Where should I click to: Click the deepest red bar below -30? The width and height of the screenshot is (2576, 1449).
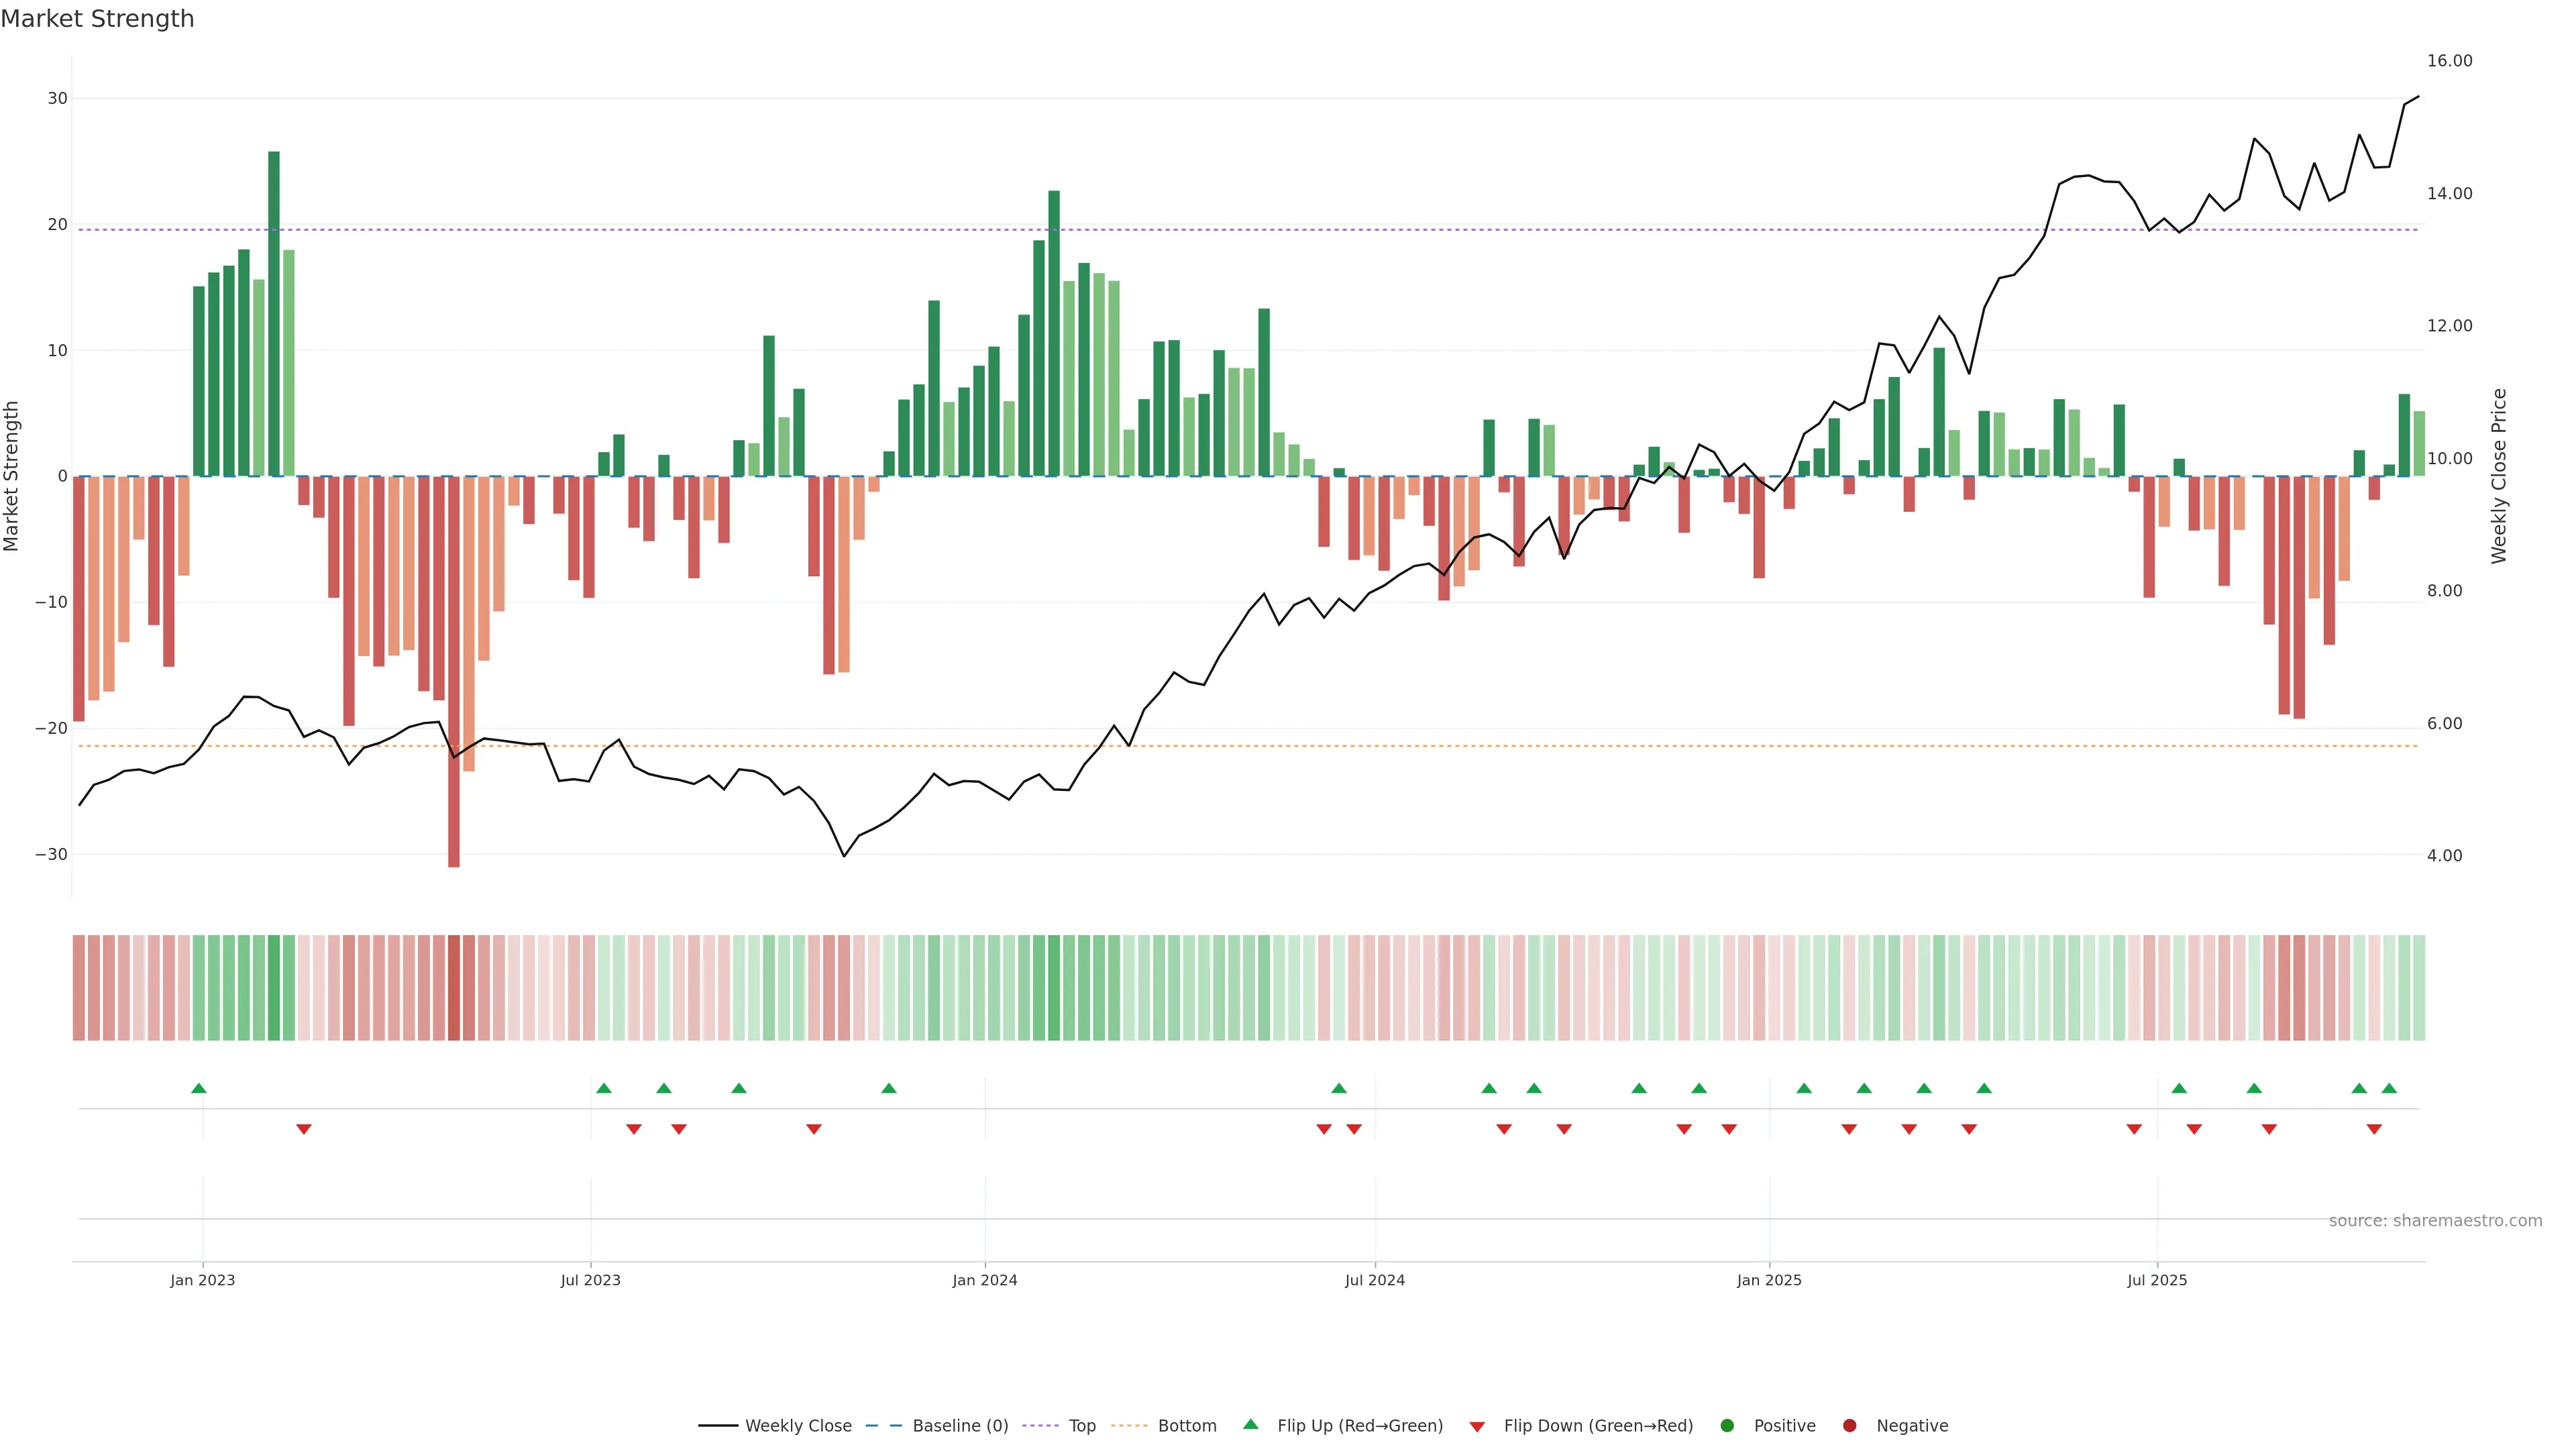454,671
